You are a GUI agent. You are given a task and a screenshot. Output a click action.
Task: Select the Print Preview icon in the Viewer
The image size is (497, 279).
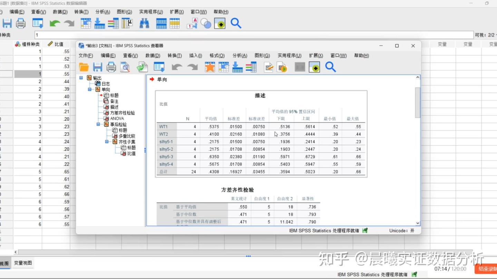125,67
